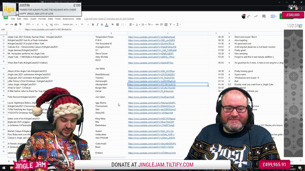This screenshot has width=305, height=171.
Task: Toggle strikethrough formatting
Action: click(102, 25)
